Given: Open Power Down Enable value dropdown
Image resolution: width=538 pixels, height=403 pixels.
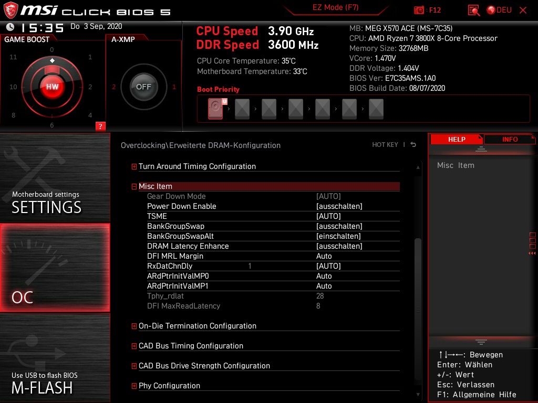Looking at the screenshot, I should click(339, 206).
